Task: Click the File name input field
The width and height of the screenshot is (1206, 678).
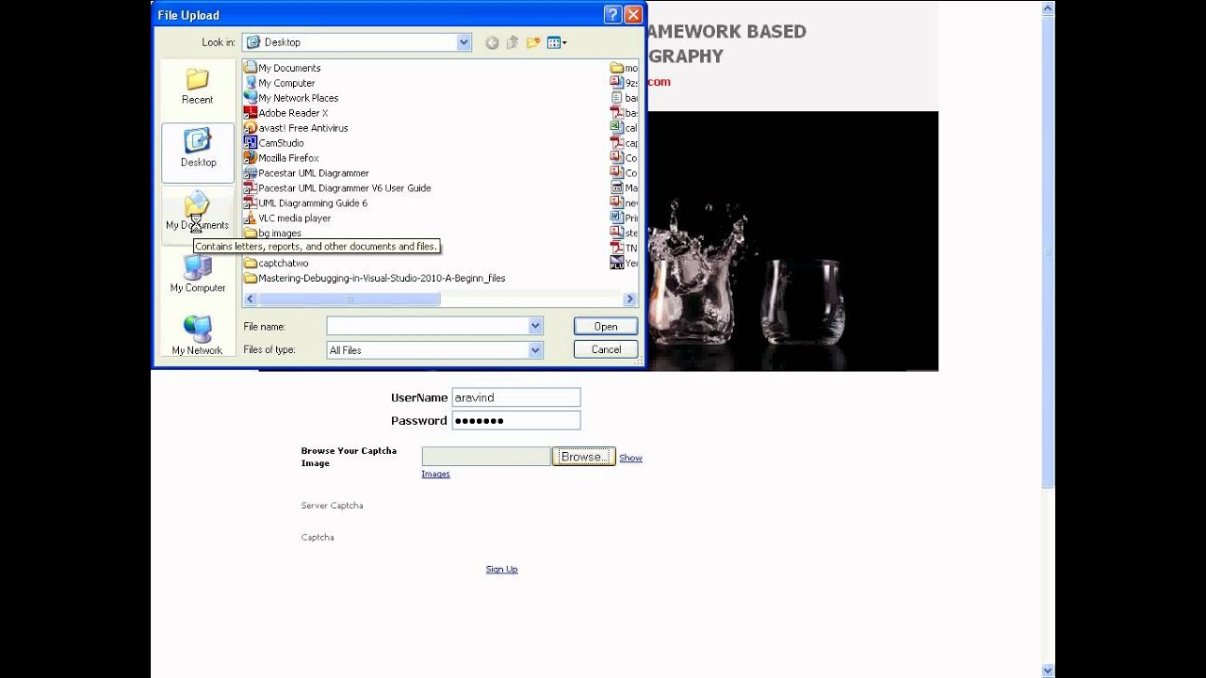Action: (427, 326)
